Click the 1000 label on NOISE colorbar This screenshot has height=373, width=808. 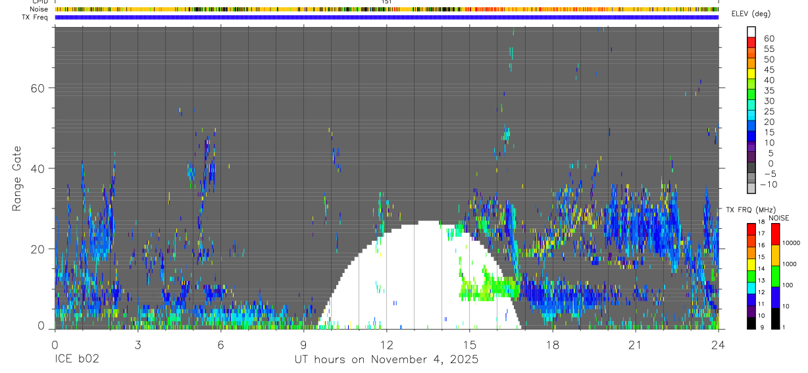pyautogui.click(x=790, y=264)
